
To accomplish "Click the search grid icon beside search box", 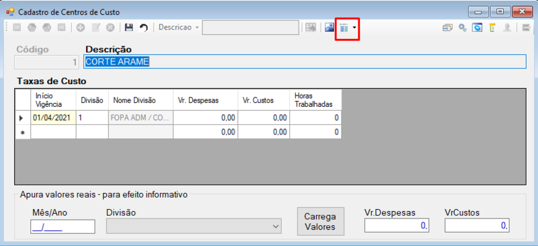I will pyautogui.click(x=311, y=28).
